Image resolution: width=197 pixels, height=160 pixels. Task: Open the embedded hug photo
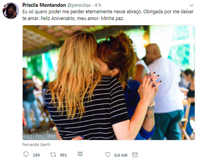pos(109,83)
